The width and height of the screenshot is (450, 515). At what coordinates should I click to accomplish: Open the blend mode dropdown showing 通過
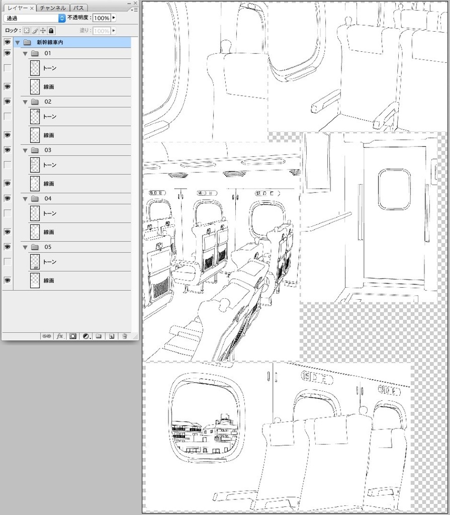point(33,18)
